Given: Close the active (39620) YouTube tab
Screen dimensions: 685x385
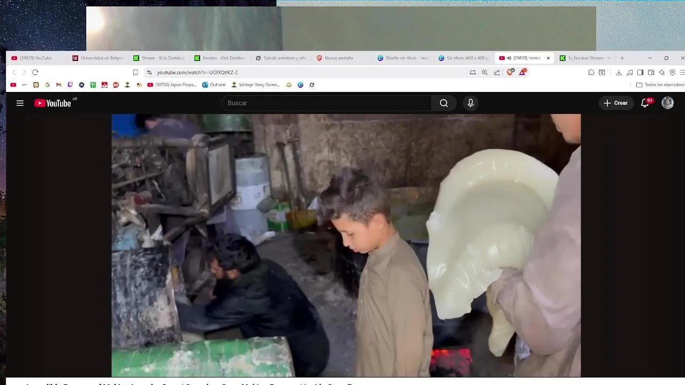Looking at the screenshot, I should click(548, 58).
